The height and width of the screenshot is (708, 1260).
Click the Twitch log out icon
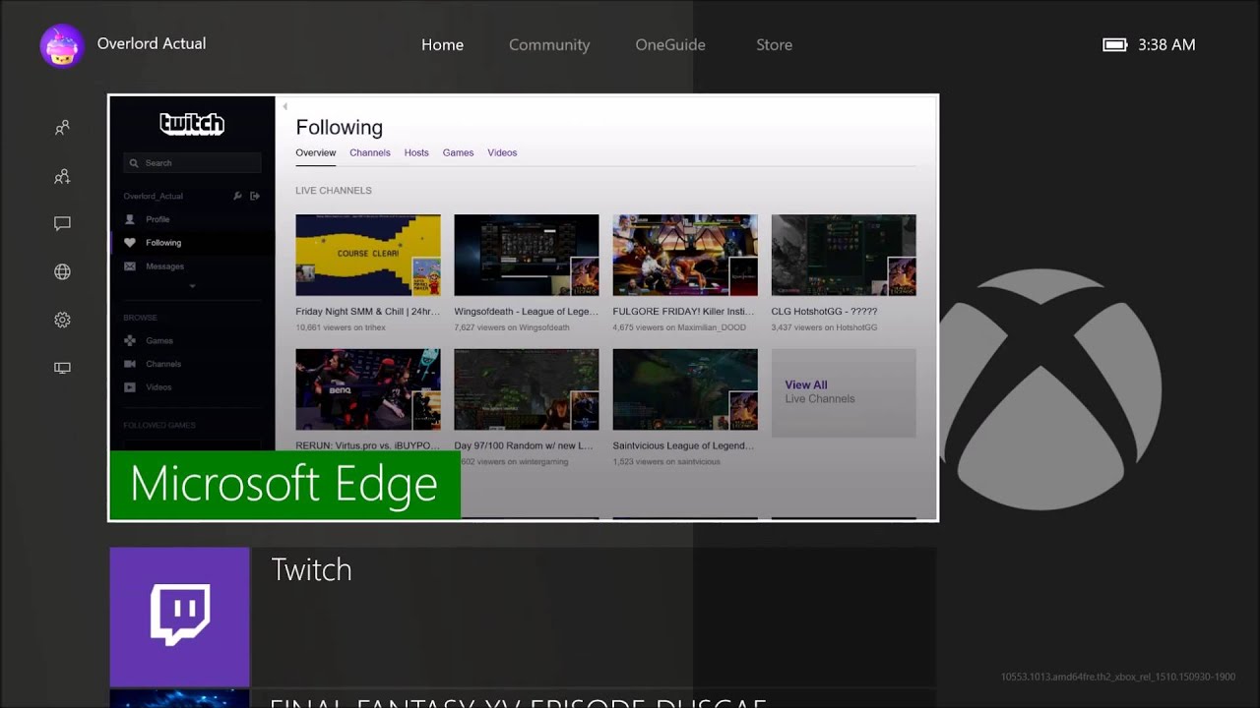point(255,196)
